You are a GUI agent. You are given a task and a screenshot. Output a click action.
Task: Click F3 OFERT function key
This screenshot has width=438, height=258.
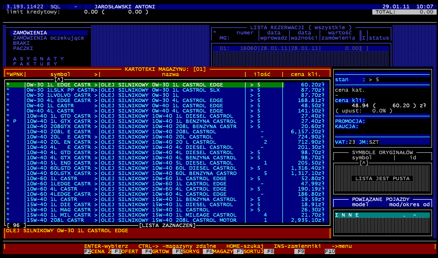point(126,251)
